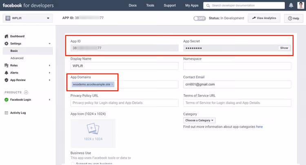Click the Settings gear icon
This screenshot has width=306, height=165.
pyautogui.click(x=7, y=43)
